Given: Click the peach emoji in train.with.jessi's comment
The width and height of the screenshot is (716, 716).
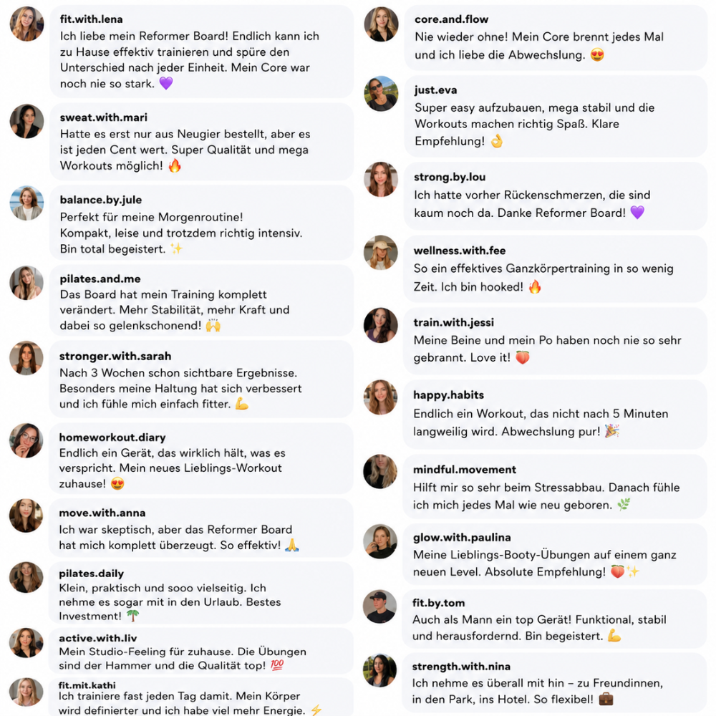Looking at the screenshot, I should (523, 357).
